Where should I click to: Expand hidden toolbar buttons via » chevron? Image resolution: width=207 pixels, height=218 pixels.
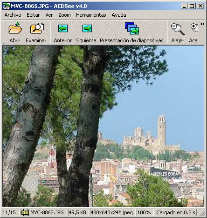202,24
